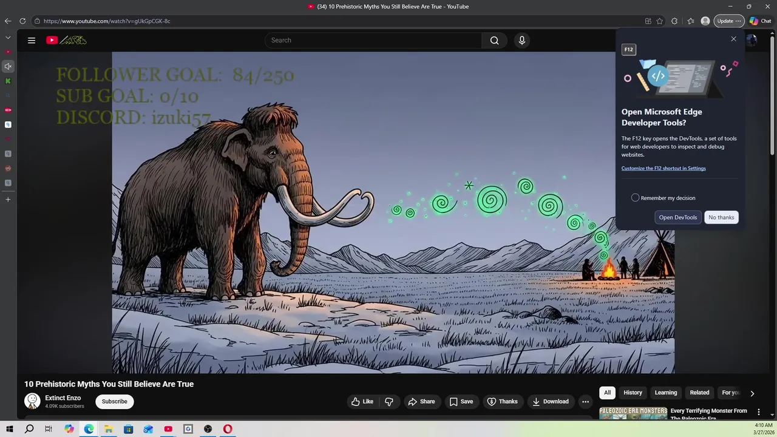
Task: Reload the page with refresh icon
Action: pyautogui.click(x=22, y=21)
